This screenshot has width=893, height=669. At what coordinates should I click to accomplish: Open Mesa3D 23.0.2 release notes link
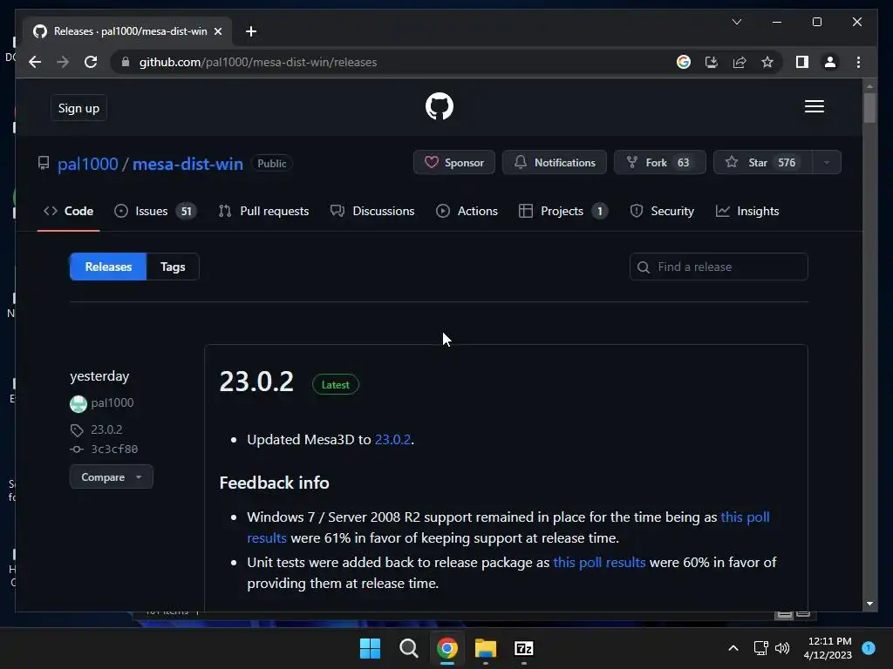tap(392, 440)
